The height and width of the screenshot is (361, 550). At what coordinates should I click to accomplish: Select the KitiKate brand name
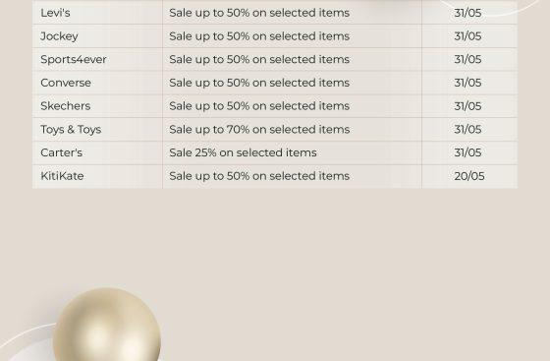point(62,176)
